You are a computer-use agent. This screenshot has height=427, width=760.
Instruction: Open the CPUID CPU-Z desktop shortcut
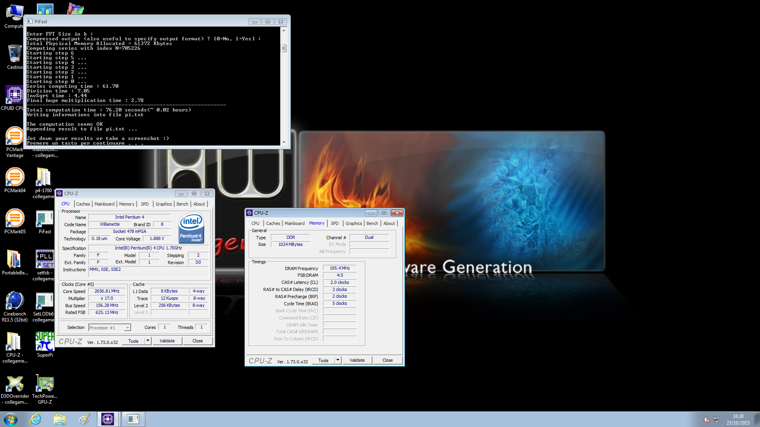click(14, 98)
